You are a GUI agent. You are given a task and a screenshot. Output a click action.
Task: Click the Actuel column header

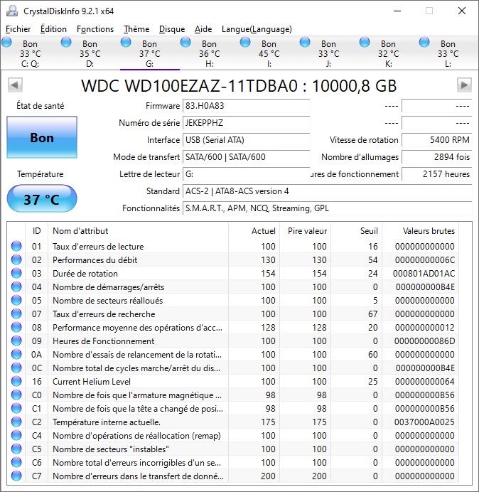254,231
